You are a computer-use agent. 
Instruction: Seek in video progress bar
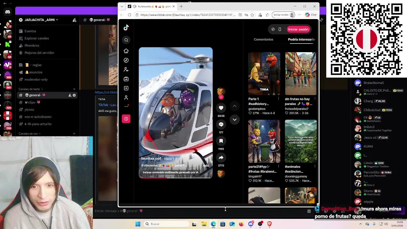(x=176, y=177)
